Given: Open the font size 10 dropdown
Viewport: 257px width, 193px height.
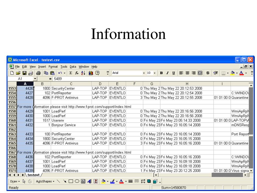Looking at the screenshot, I should (x=155, y=73).
